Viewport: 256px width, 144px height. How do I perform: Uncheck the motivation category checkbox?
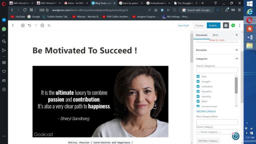tap(198, 86)
